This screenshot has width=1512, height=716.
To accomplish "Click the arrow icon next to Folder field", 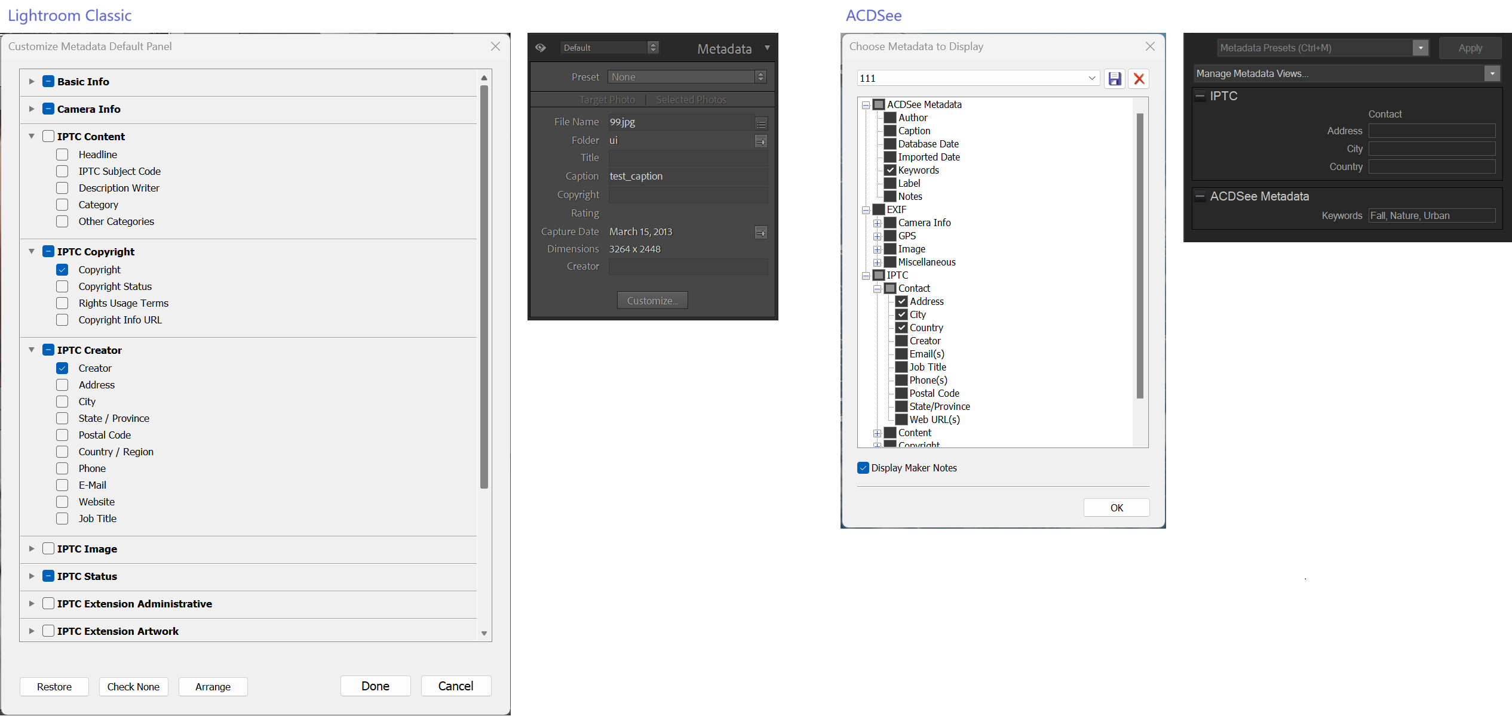I will coord(761,141).
